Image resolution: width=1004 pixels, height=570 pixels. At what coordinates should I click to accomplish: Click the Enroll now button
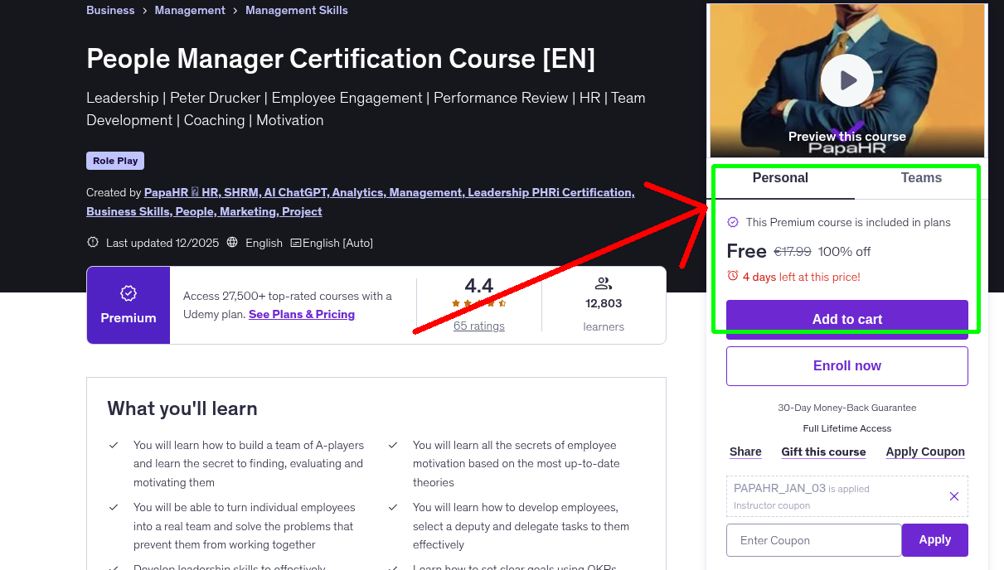tap(846, 365)
